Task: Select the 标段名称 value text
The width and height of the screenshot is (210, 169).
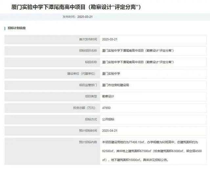Action: click(138, 62)
